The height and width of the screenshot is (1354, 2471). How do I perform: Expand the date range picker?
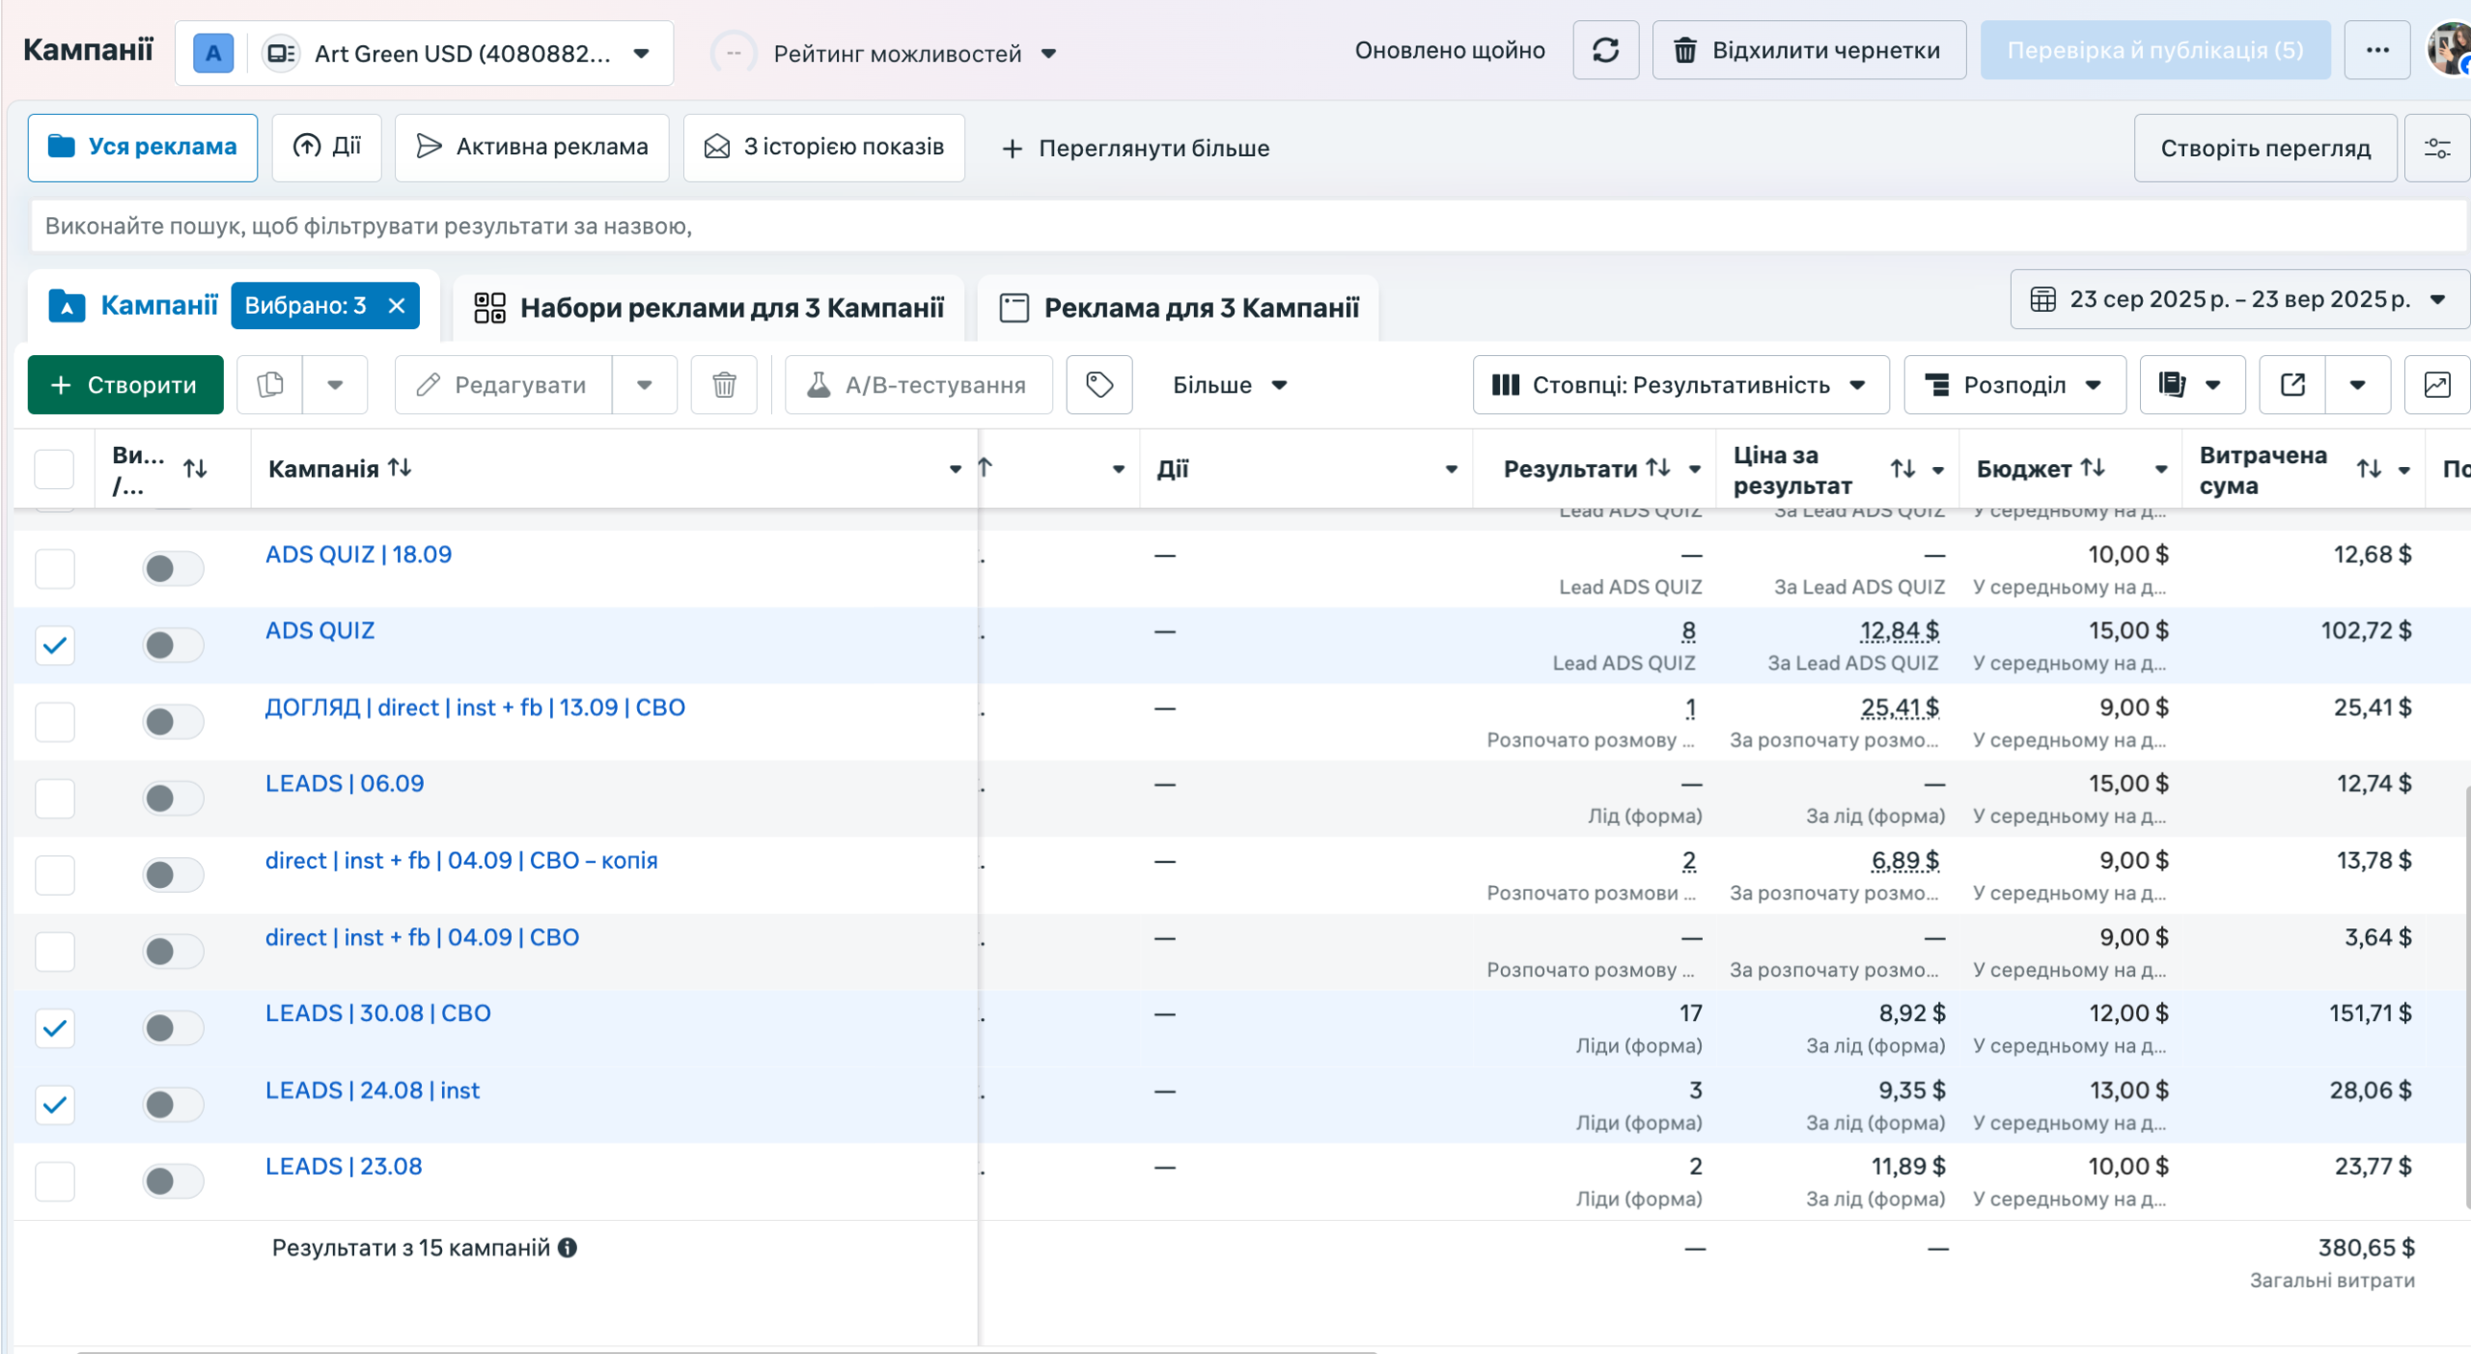click(x=2239, y=299)
